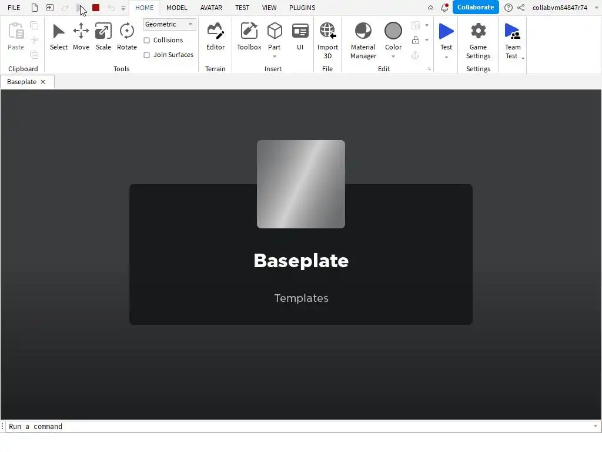Image resolution: width=602 pixels, height=452 pixels.
Task: Close the Baseplate tab
Action: click(x=43, y=82)
